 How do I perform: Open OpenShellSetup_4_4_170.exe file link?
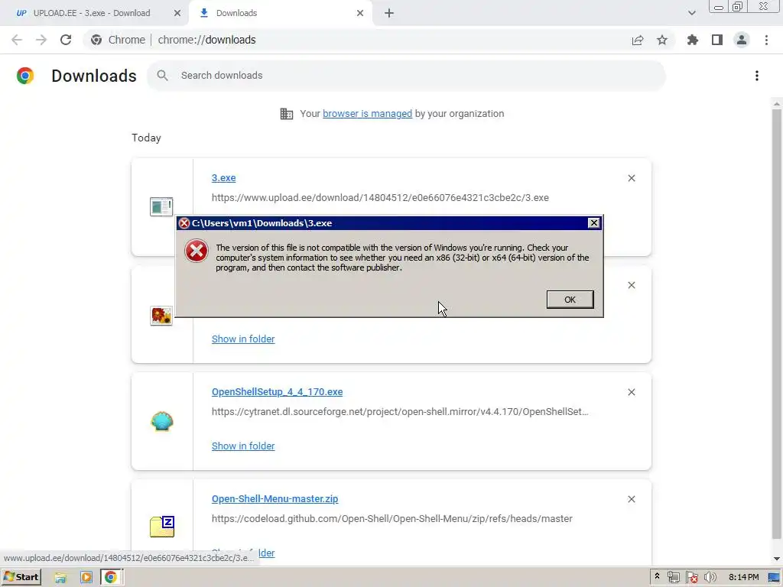click(277, 392)
